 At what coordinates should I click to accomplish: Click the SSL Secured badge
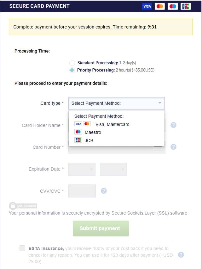click(23, 206)
